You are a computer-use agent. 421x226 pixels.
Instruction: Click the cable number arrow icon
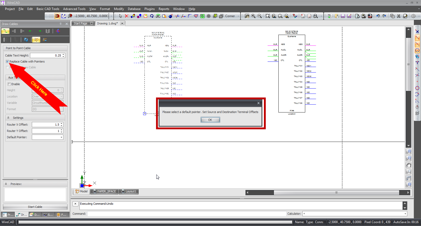click(45, 40)
